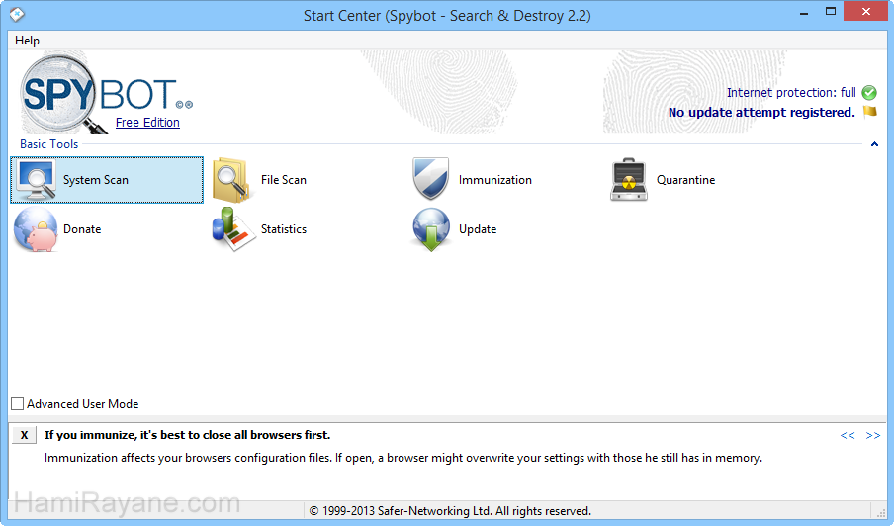Click the Spybot title bar app icon
Image resolution: width=894 pixels, height=526 pixels.
17,14
